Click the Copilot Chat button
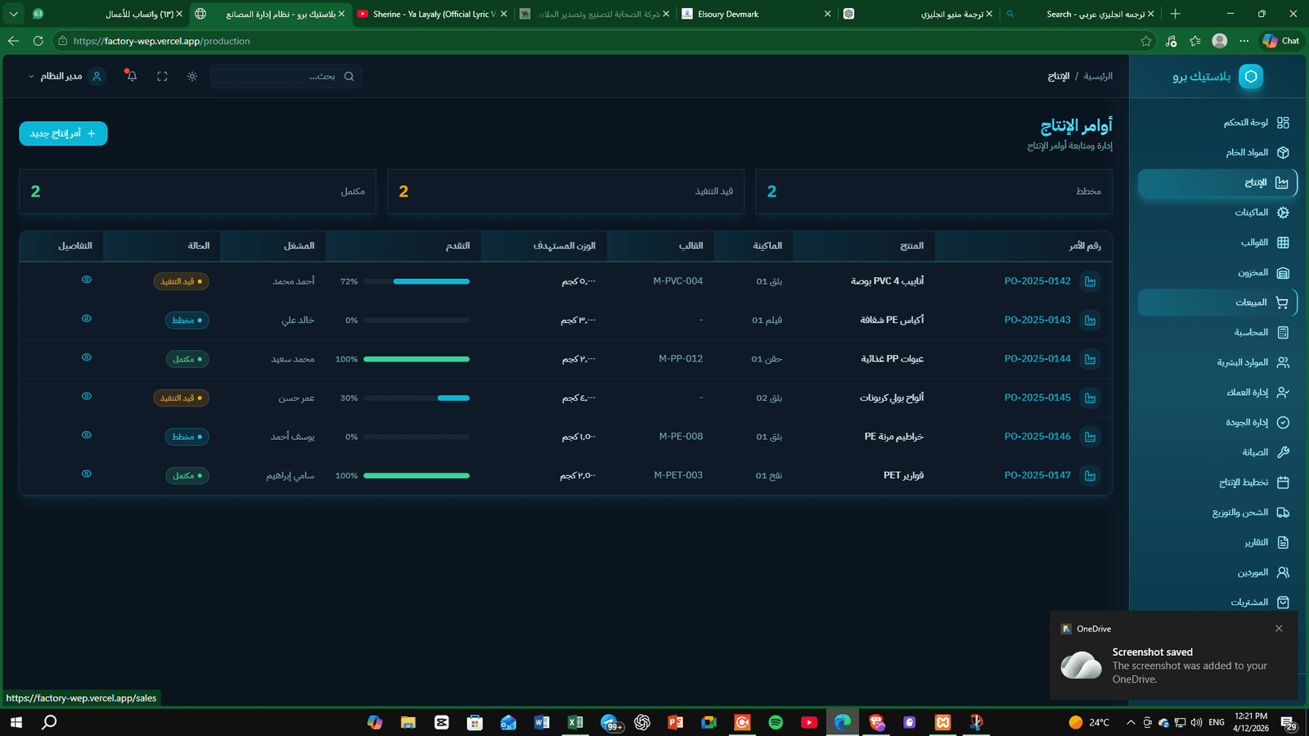Image resolution: width=1309 pixels, height=736 pixels. coord(1280,41)
